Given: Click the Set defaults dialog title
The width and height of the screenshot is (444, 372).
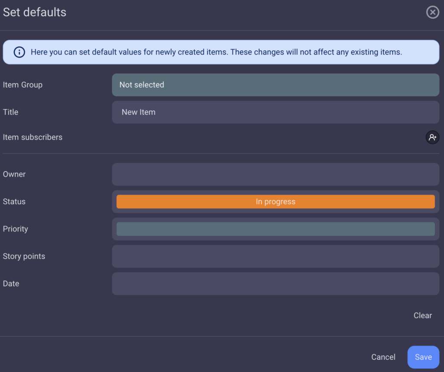Looking at the screenshot, I should [34, 12].
